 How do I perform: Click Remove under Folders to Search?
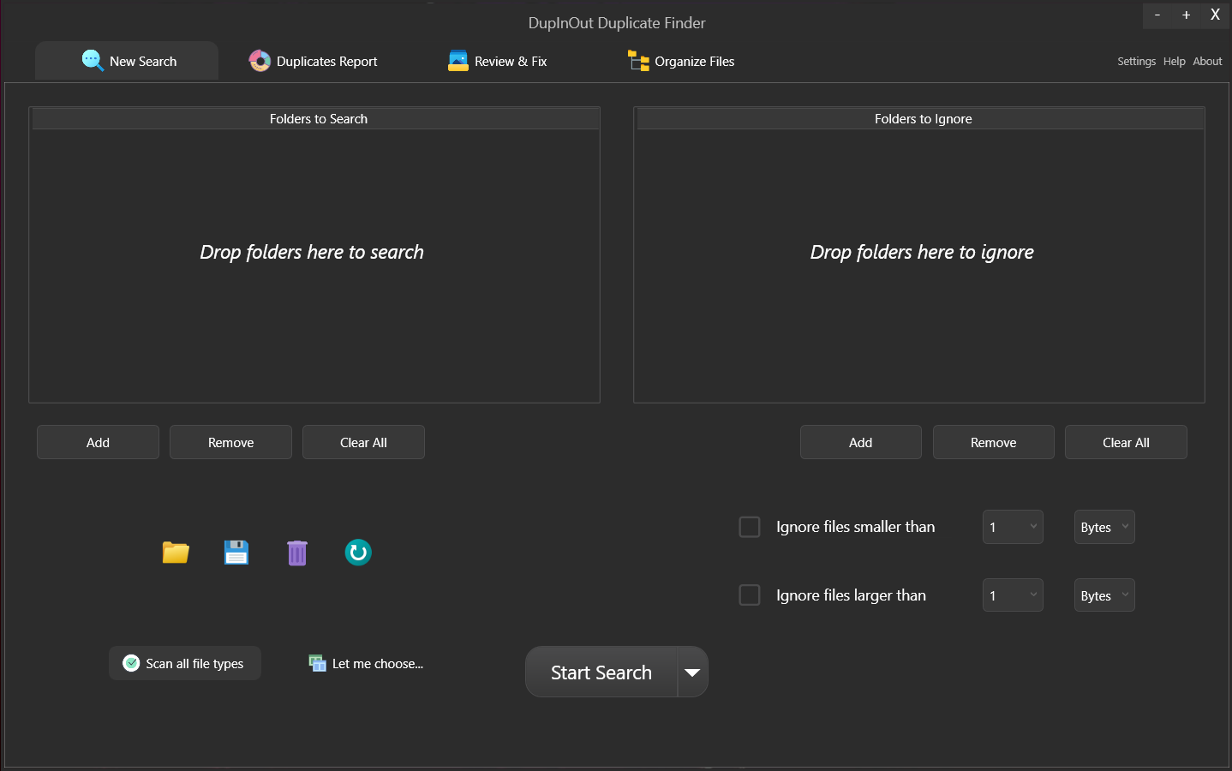(x=230, y=442)
